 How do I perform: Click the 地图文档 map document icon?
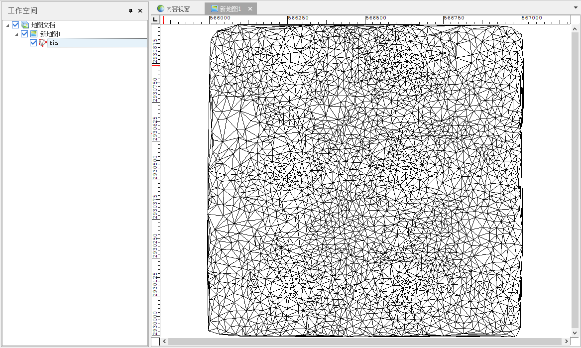pyautogui.click(x=25, y=25)
